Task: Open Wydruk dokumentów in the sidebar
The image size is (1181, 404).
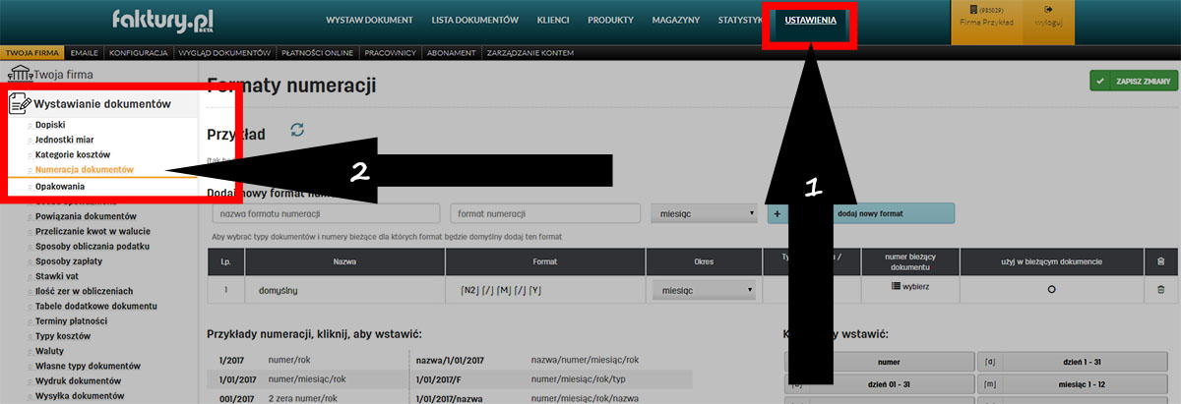Action: 78,380
